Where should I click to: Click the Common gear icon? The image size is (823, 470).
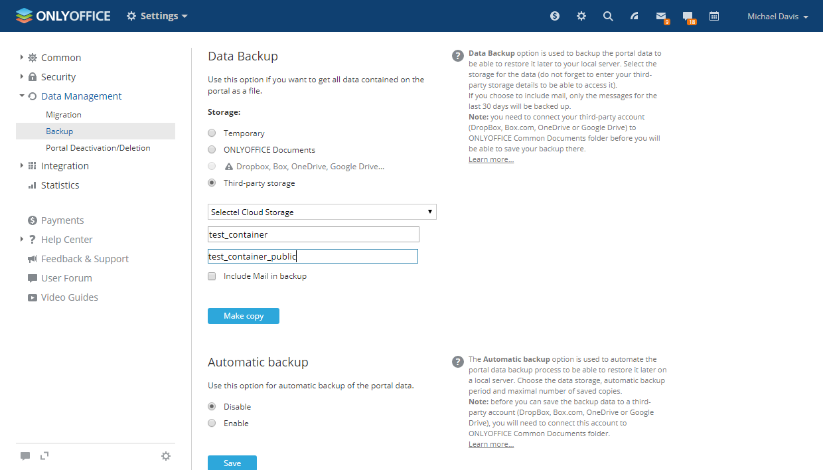pyautogui.click(x=33, y=58)
